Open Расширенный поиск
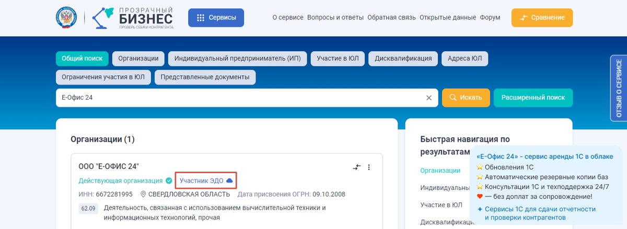 [x=533, y=98]
